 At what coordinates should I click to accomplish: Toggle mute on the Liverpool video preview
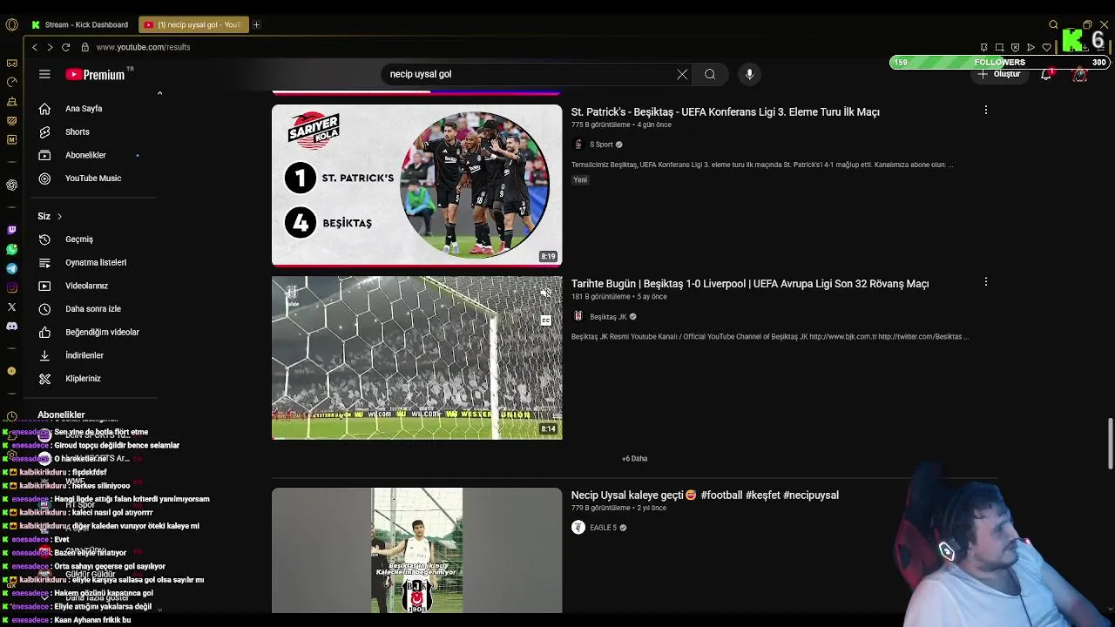[x=545, y=293]
